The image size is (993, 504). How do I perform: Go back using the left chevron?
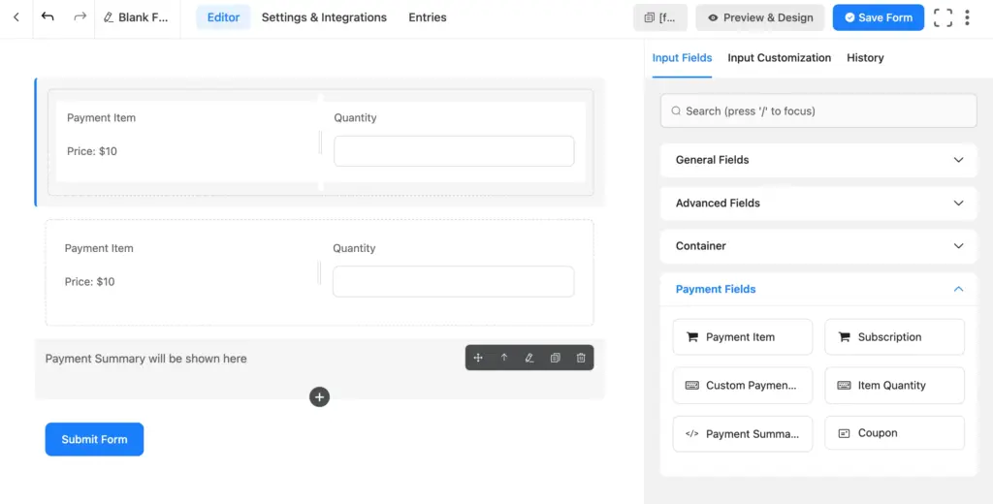(16, 17)
